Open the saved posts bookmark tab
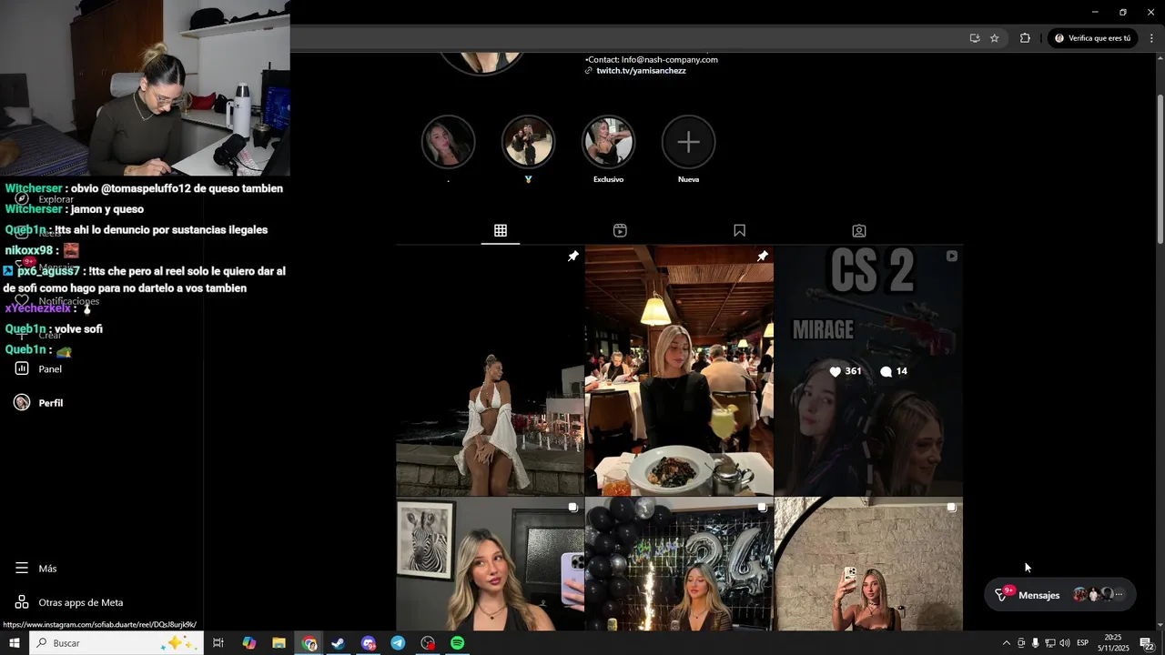The height and width of the screenshot is (655, 1165). pos(739,231)
